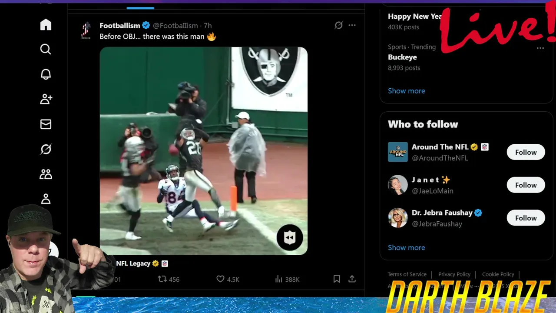Follow Around The NFL
The image size is (556, 313).
[526, 152]
